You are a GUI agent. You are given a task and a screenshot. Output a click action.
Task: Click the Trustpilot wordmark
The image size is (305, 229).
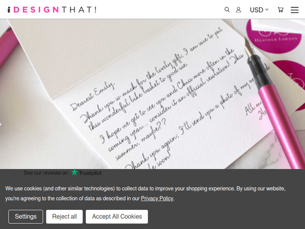click(x=90, y=173)
